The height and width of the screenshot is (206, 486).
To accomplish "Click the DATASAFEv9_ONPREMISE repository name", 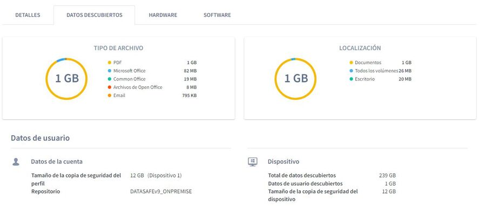I will click(x=161, y=191).
